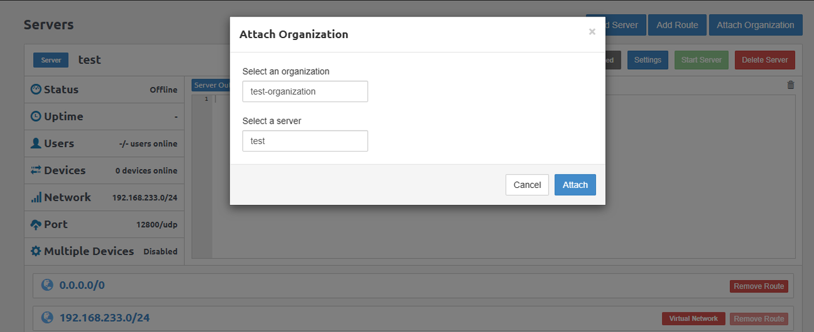This screenshot has height=332, width=814.
Task: Select the Server Output tab
Action: (x=210, y=85)
